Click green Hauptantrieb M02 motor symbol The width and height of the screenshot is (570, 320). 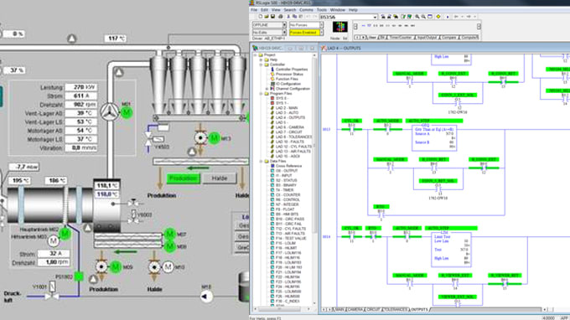pyautogui.click(x=65, y=235)
